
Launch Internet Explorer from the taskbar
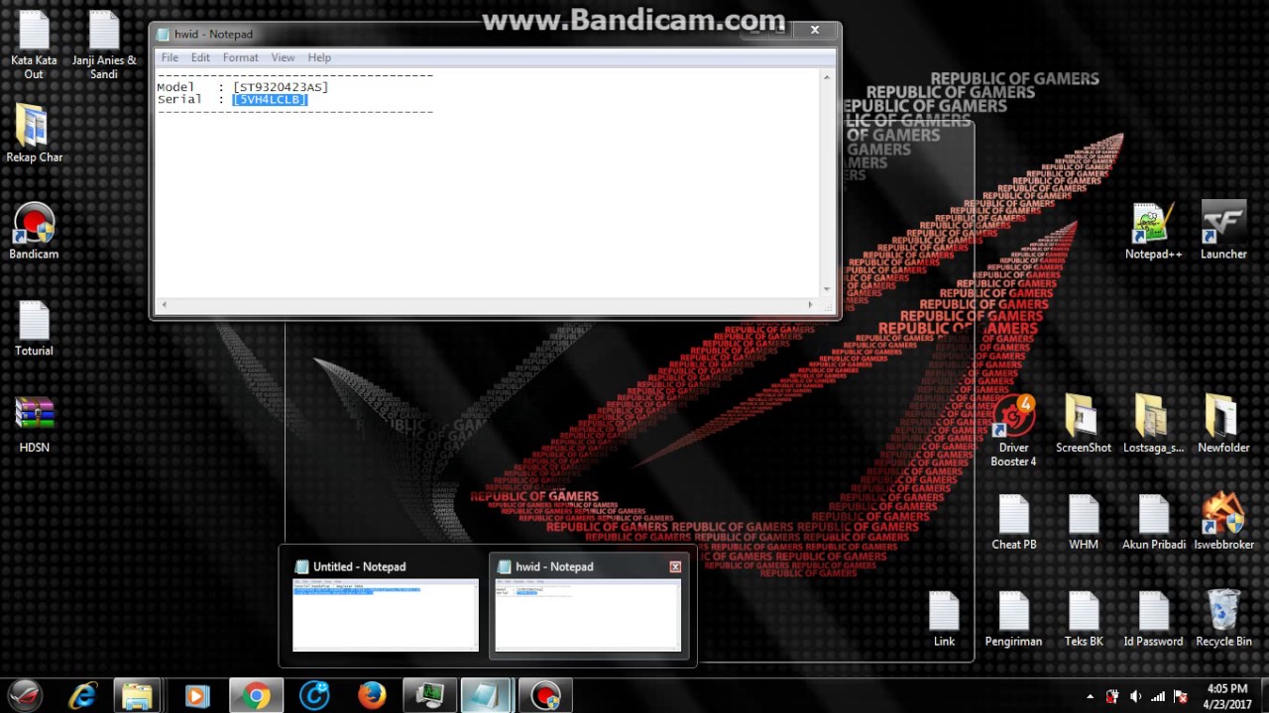82,696
